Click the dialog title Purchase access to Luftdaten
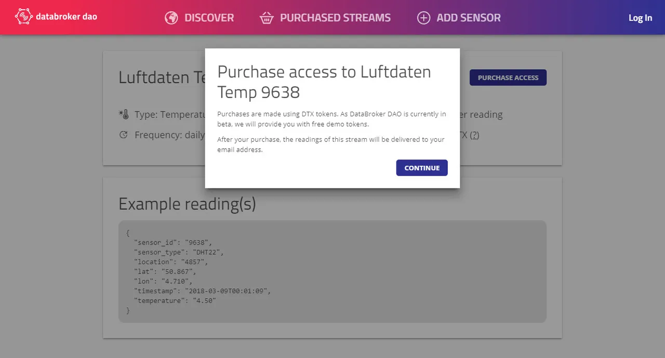Viewport: 665px width, 358px height. pos(324,82)
